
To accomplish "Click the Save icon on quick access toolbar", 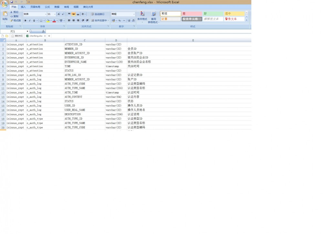I will (x=12, y=2).
